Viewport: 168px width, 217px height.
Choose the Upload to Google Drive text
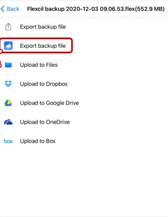50,103
